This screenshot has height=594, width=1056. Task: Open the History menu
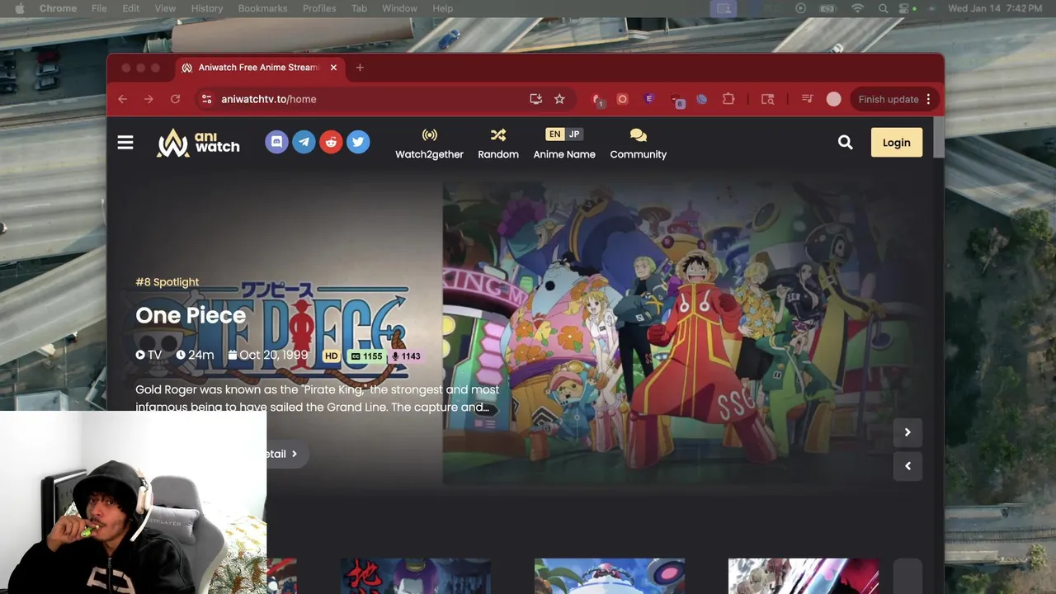[x=207, y=8]
